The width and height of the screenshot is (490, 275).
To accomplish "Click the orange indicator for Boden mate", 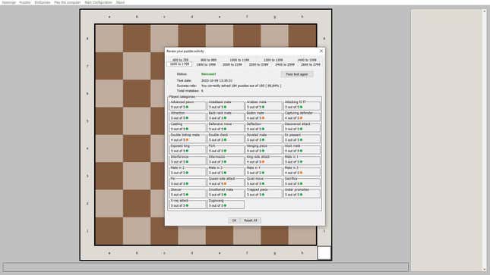I will coord(263,118).
